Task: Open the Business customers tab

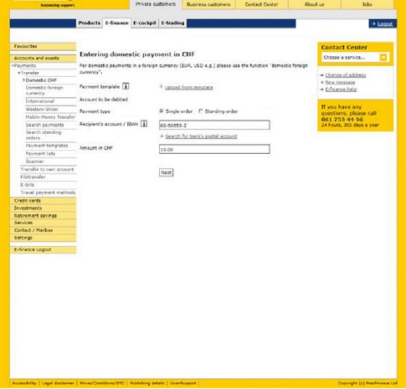Action: pyautogui.click(x=208, y=4)
